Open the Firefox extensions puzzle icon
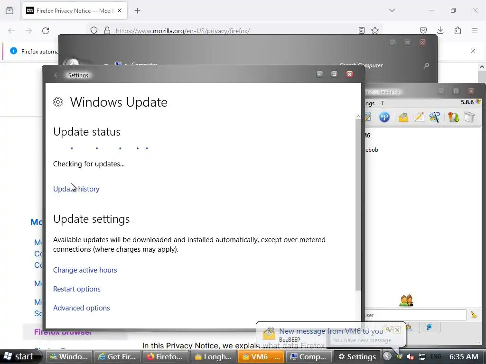Image resolution: width=486 pixels, height=364 pixels. coord(458,30)
